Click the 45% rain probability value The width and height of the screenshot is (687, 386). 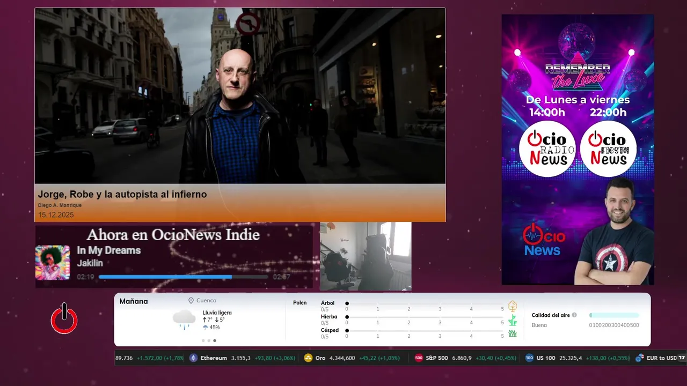pos(215,328)
